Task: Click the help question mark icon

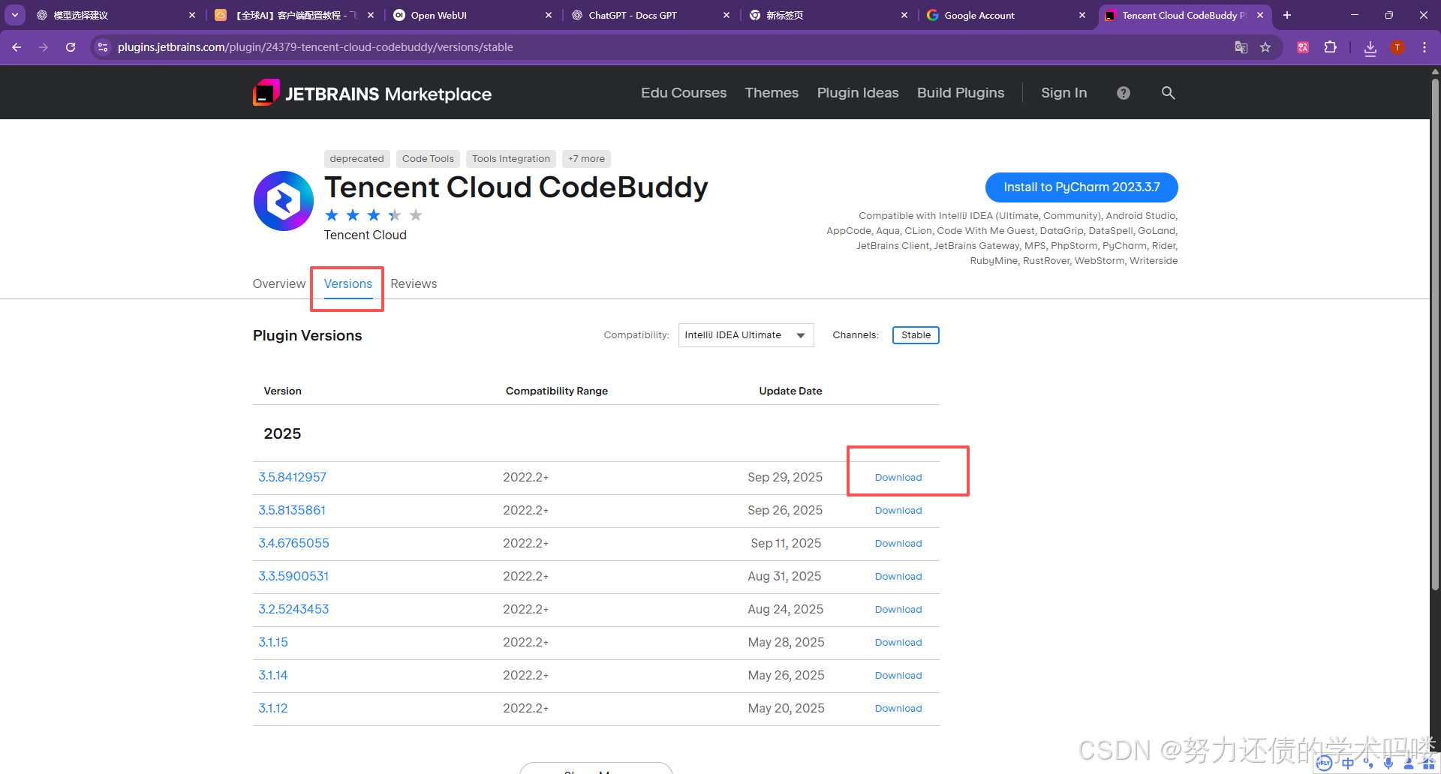Action: point(1123,93)
